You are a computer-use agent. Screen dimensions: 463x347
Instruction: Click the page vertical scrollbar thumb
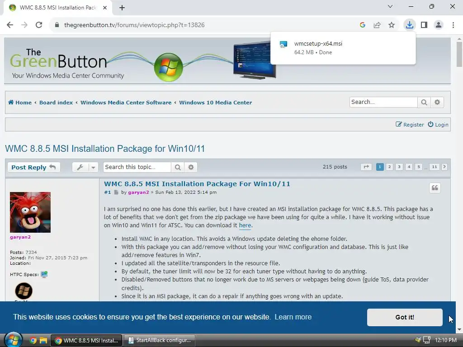coord(459,55)
